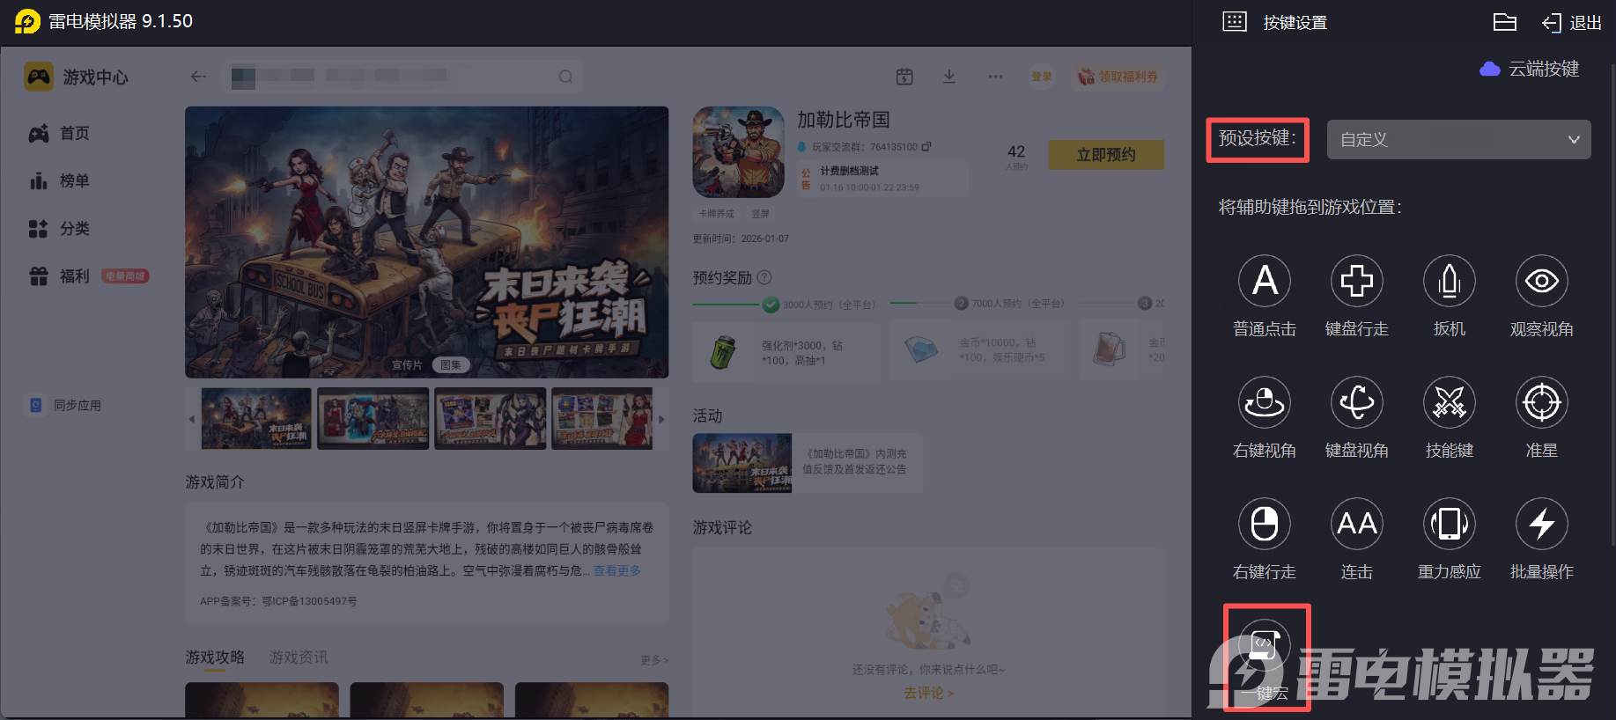
Task: Expand the 预设按键 自定义 dropdown
Action: 1458,139
